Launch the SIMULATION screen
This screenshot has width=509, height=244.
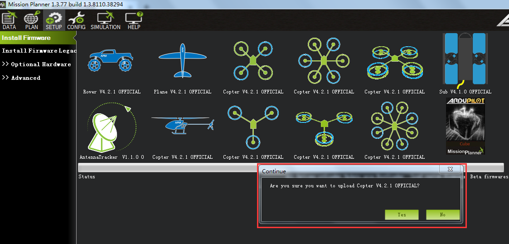(x=105, y=21)
